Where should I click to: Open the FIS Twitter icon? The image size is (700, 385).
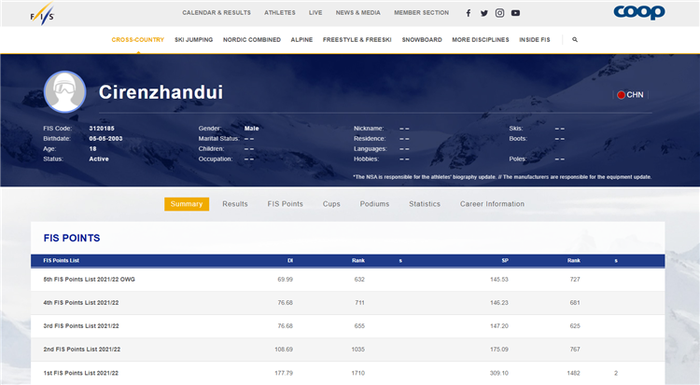click(x=484, y=13)
